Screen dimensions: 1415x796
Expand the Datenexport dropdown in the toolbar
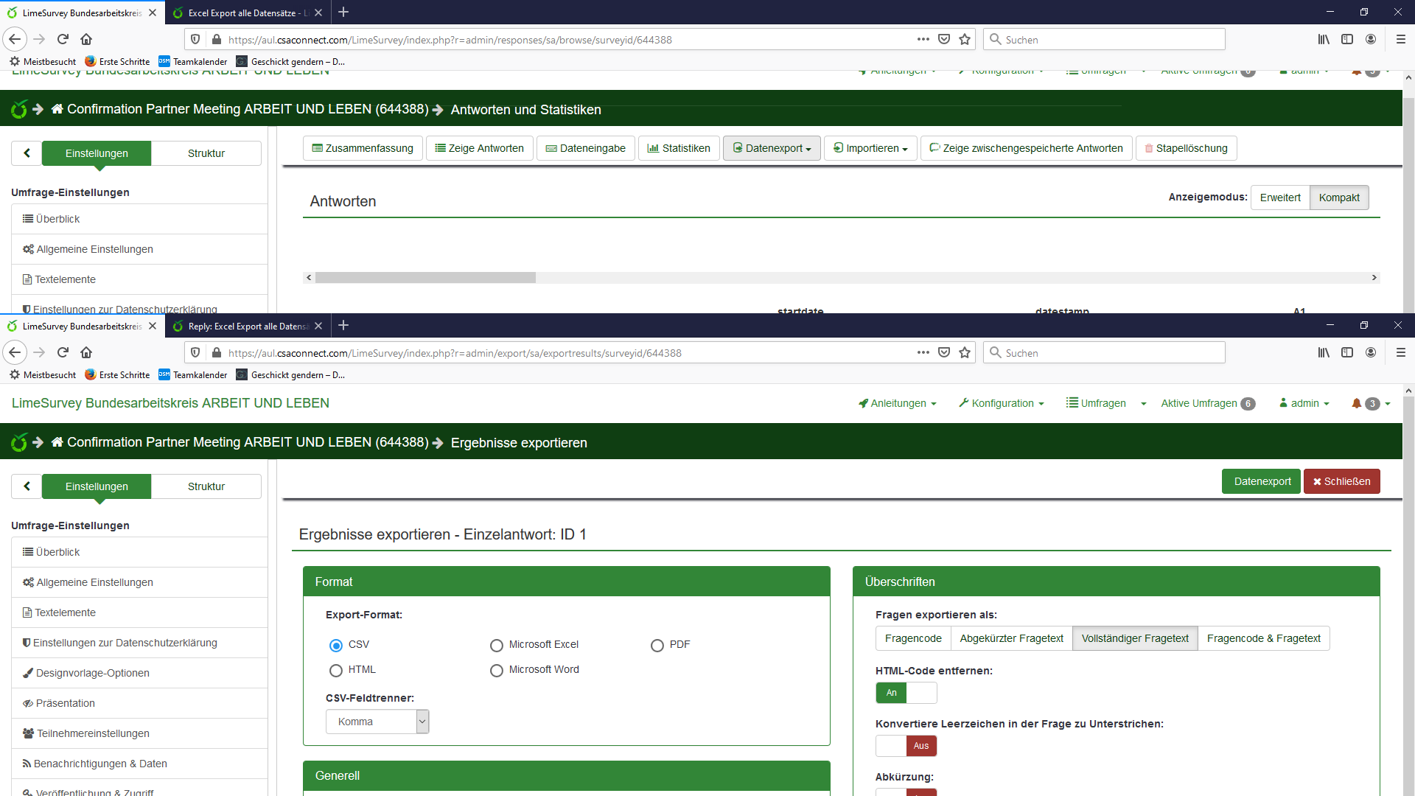click(x=772, y=148)
